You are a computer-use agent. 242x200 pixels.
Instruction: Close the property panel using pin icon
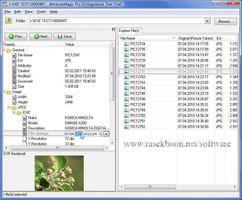114,29
